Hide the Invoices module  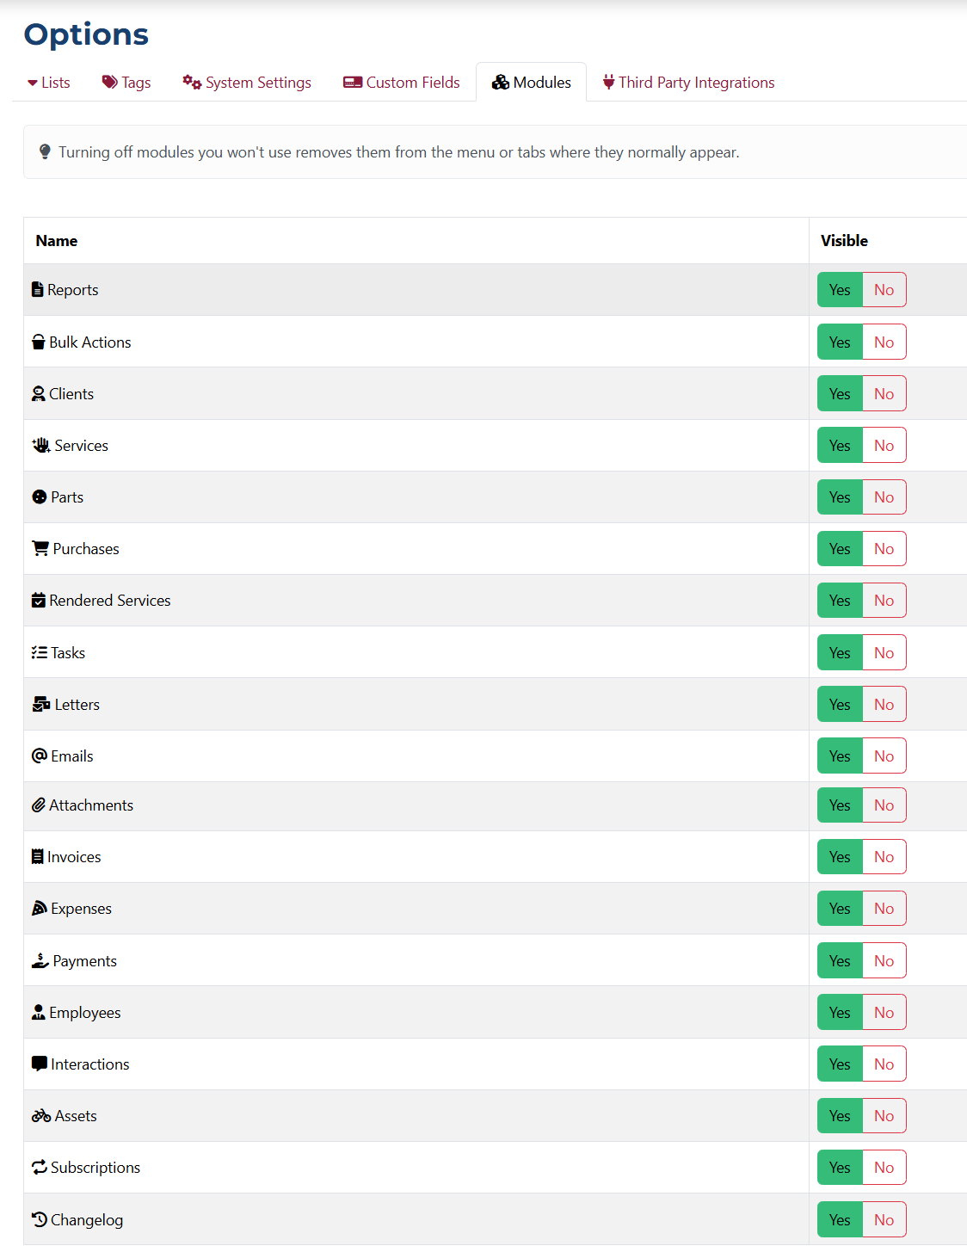click(x=884, y=856)
